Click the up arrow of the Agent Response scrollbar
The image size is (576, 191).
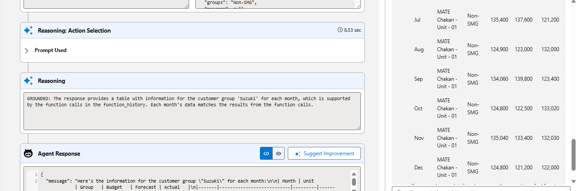pyautogui.click(x=354, y=174)
